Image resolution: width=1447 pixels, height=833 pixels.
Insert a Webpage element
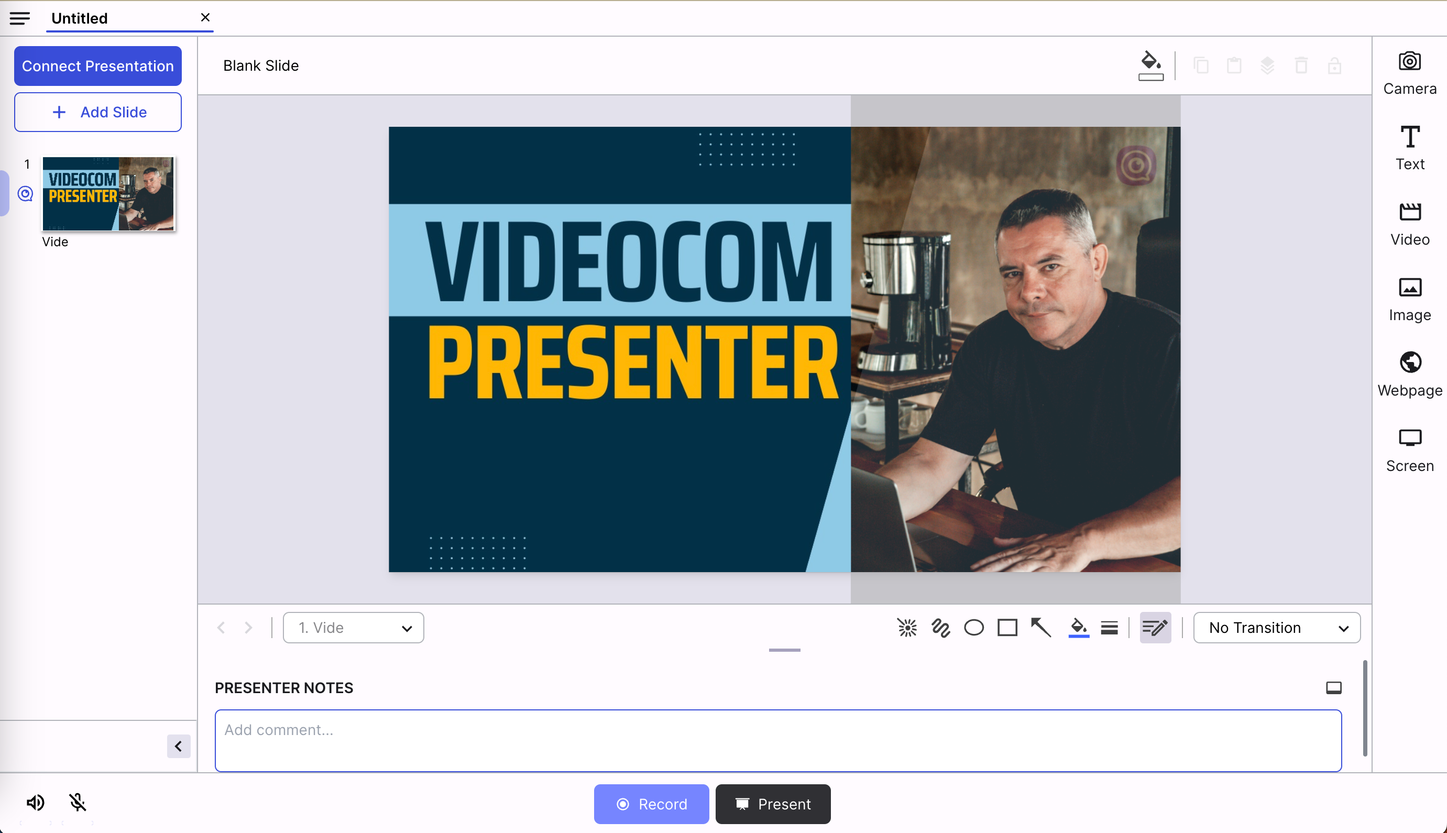pos(1409,375)
